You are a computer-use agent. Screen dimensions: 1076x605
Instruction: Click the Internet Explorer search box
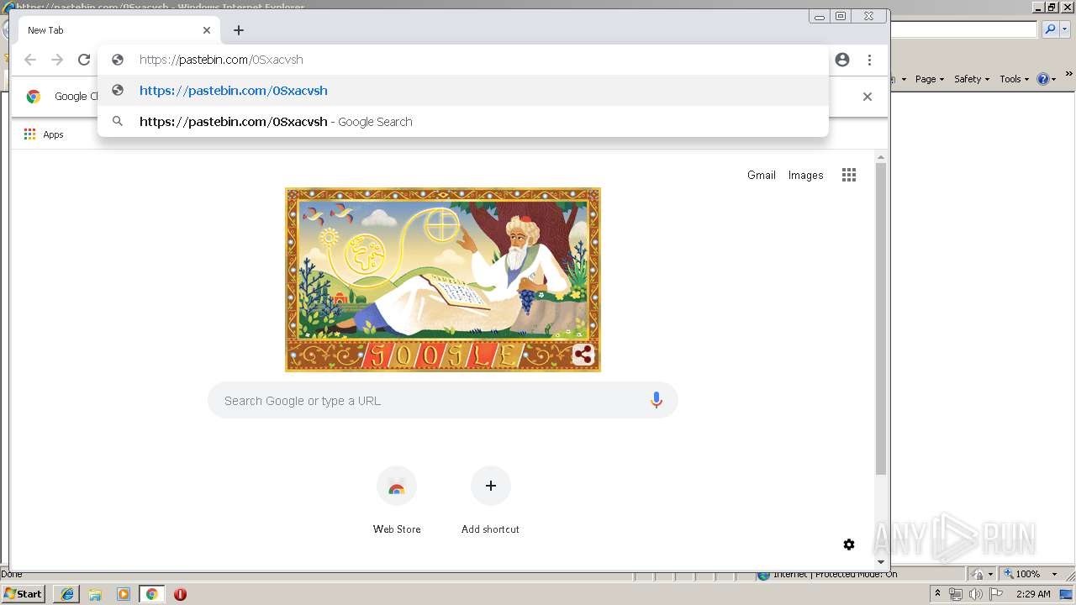(963, 29)
